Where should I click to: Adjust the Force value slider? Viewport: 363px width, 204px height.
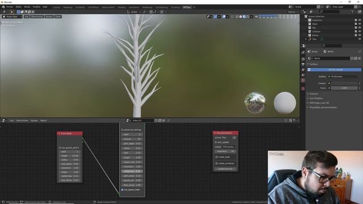click(x=344, y=88)
